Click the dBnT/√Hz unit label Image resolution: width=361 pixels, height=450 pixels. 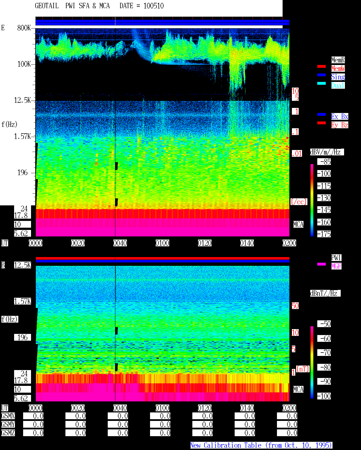[x=325, y=293]
